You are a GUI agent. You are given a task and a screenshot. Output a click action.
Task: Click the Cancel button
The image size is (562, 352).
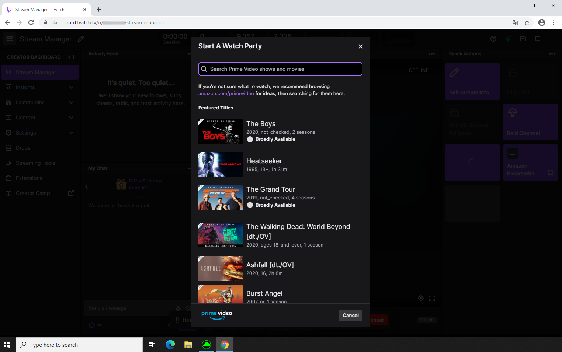[350, 316]
